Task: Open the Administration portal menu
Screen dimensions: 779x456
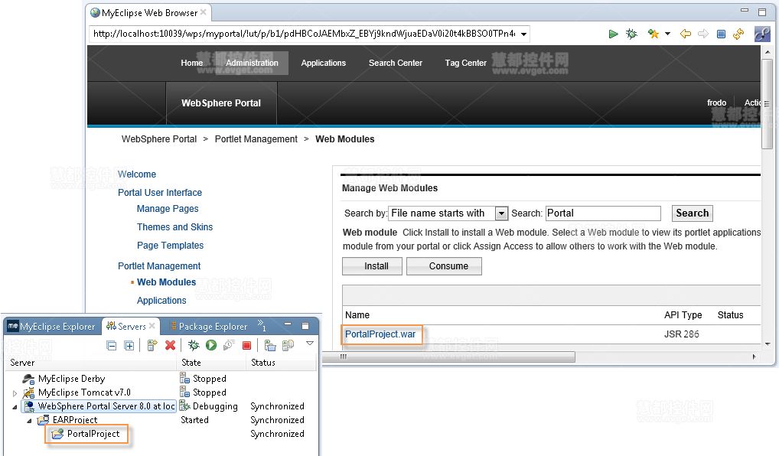Action: [252, 63]
